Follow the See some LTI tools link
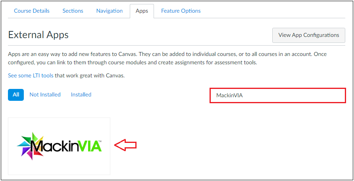The image size is (354, 181). click(31, 75)
